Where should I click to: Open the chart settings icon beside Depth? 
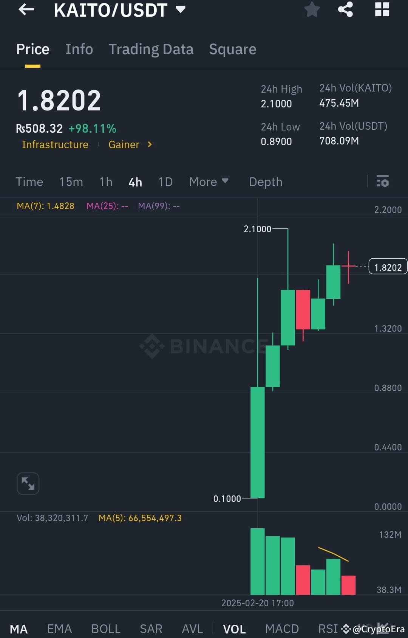383,182
